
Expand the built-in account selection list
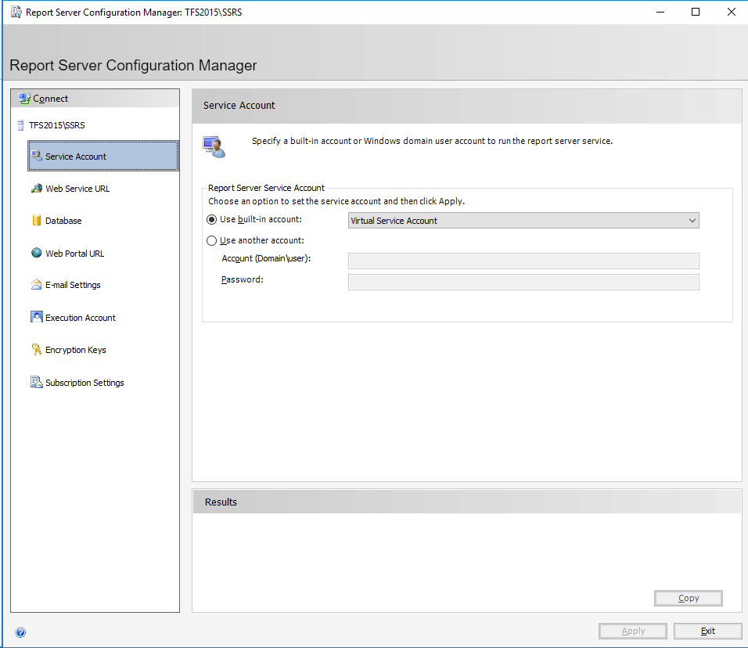692,220
